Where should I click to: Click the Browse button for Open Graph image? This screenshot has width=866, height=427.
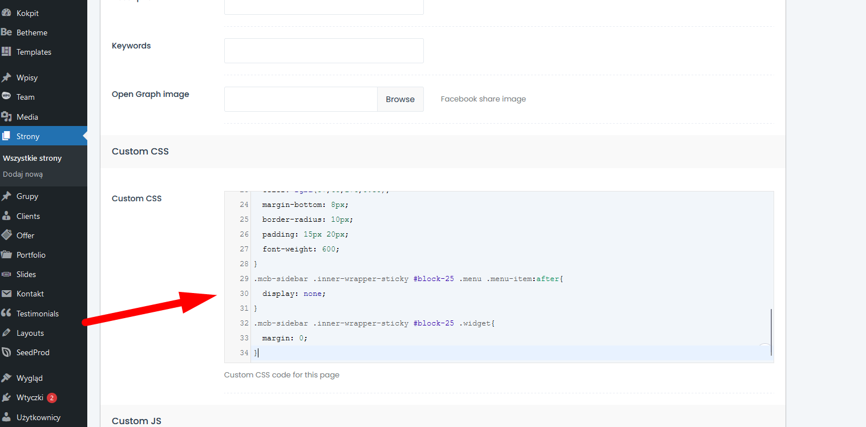click(x=400, y=99)
